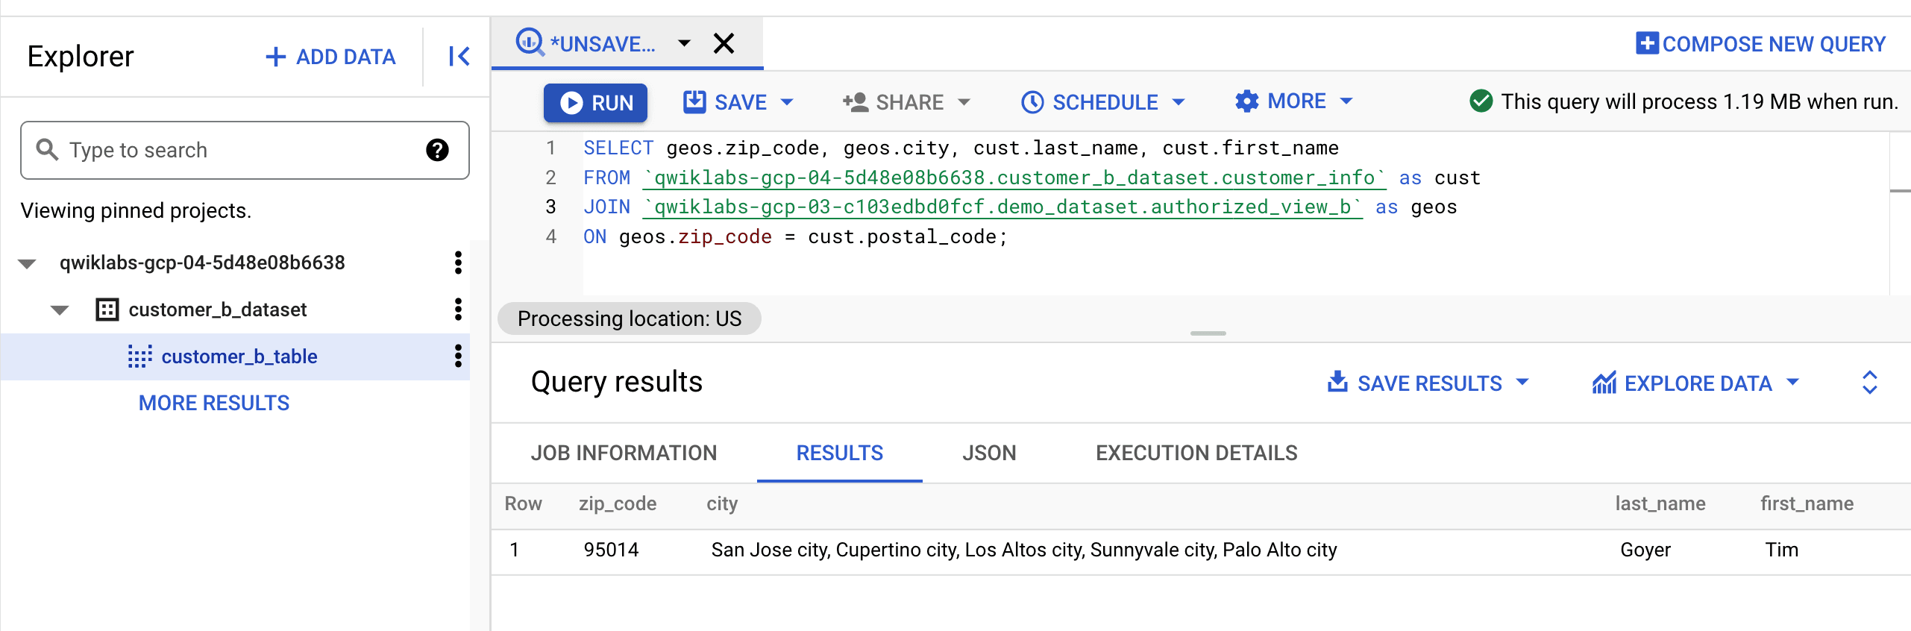Switch to the JSON tab

coord(989,453)
